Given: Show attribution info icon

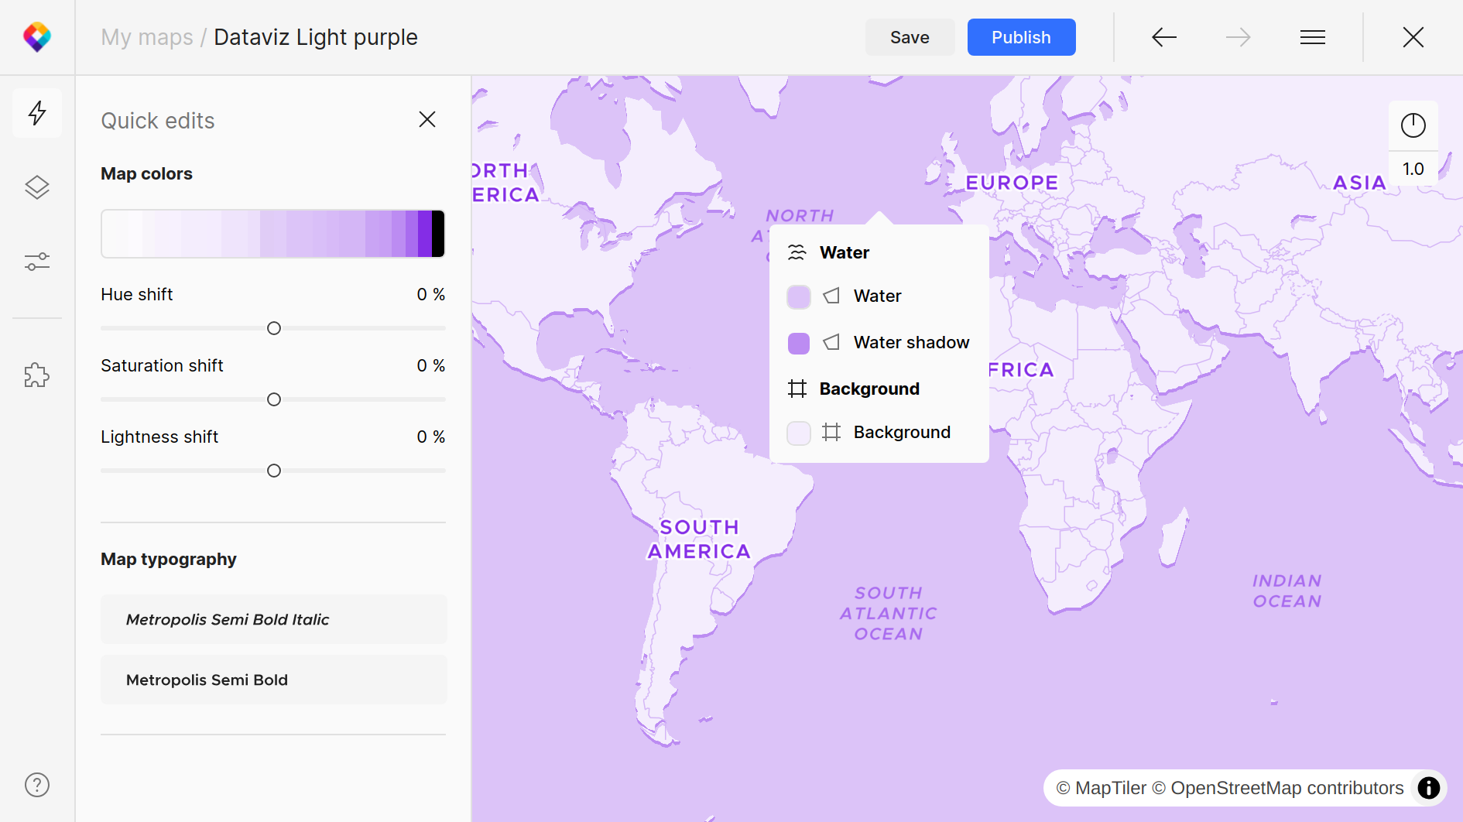Looking at the screenshot, I should point(1428,788).
